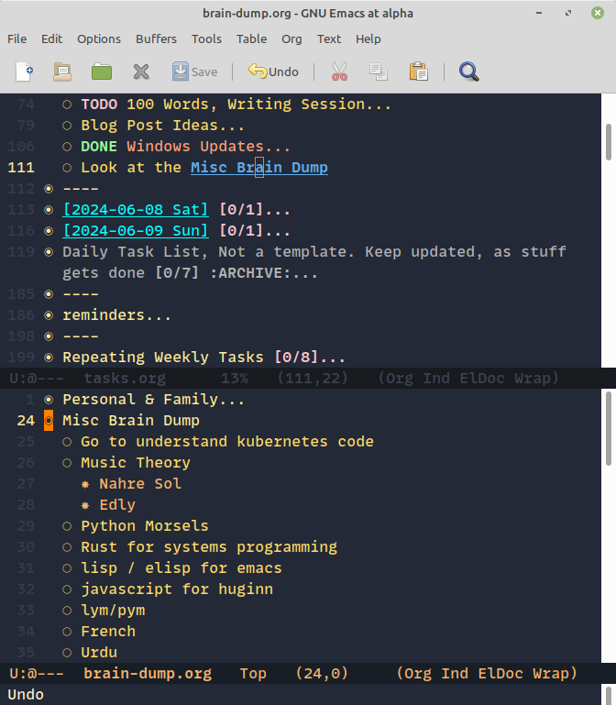Open the directory via the green folder icon
Image resolution: width=616 pixels, height=705 pixels.
point(102,72)
